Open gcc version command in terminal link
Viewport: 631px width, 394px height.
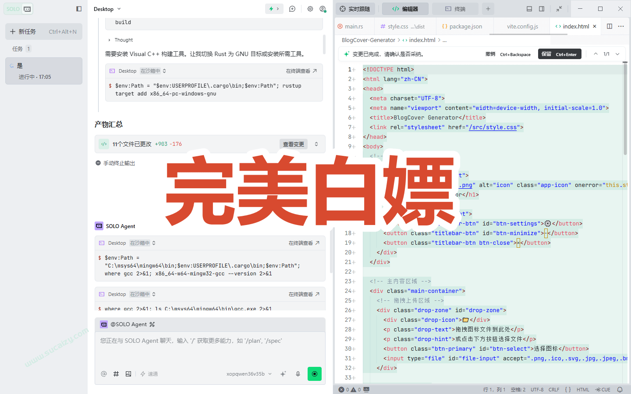coord(304,243)
